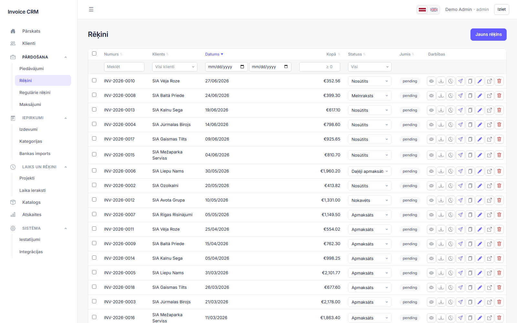Open INV-2026-0006 in external link
The image size is (517, 323).
490,171
